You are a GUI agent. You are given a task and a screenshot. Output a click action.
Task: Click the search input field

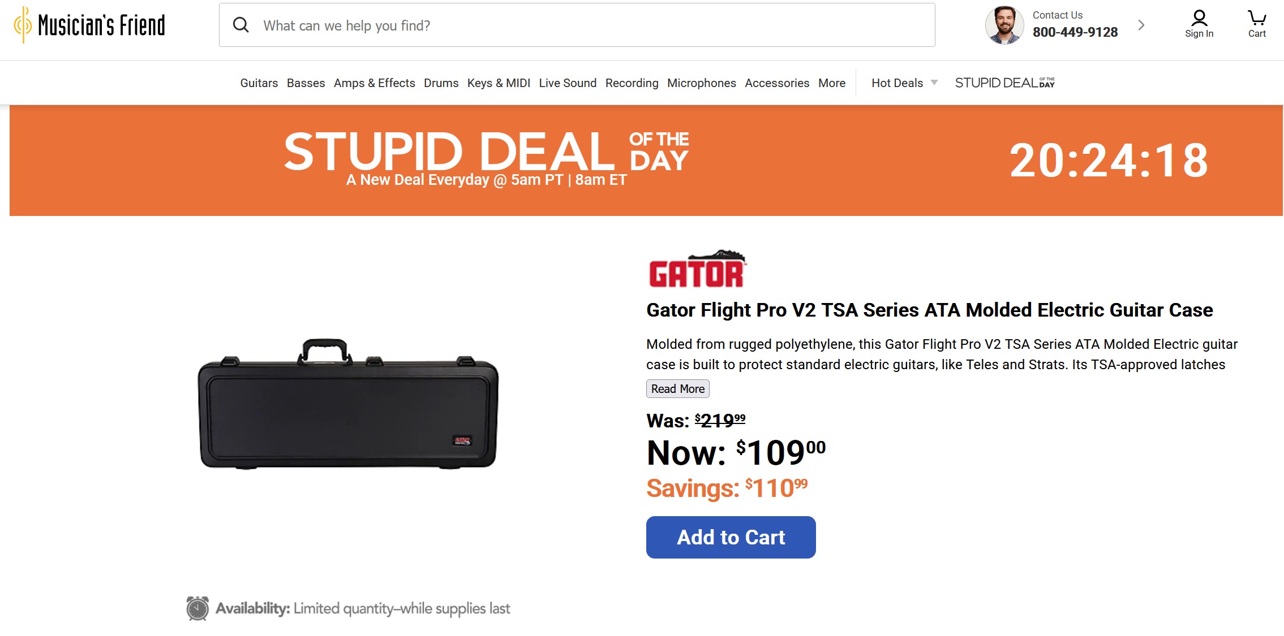tap(589, 25)
